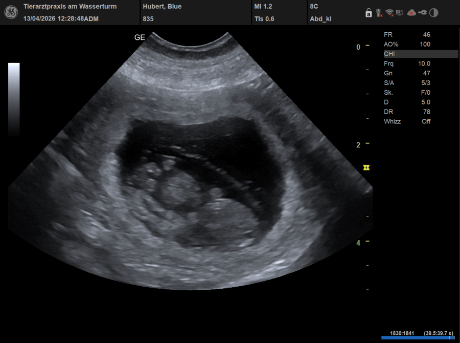Screen dimensions: 460x343
Task: Select the Frq 10.0 frequency parameter
Action: coord(407,63)
